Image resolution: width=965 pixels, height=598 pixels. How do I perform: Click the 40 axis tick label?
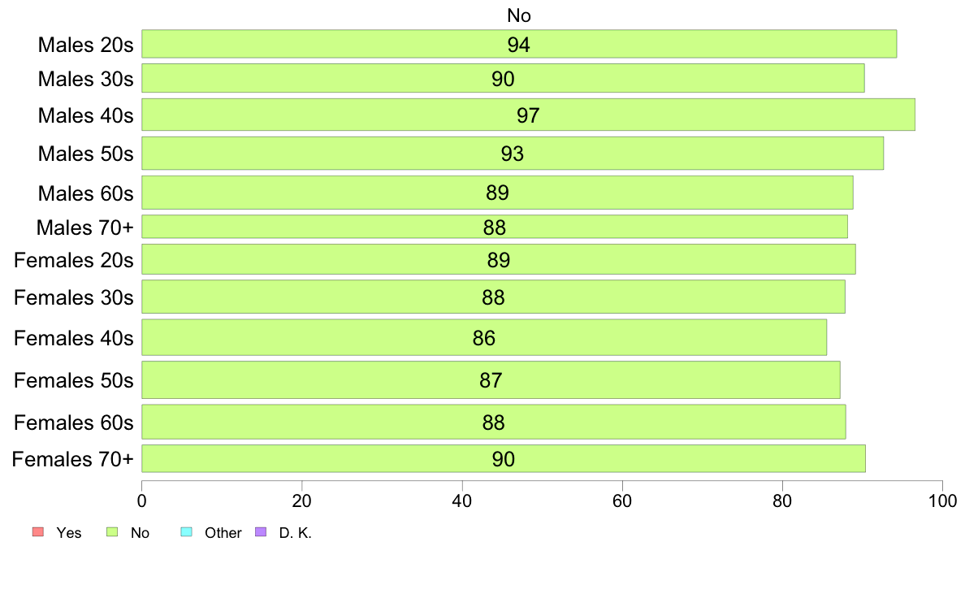[x=462, y=501]
